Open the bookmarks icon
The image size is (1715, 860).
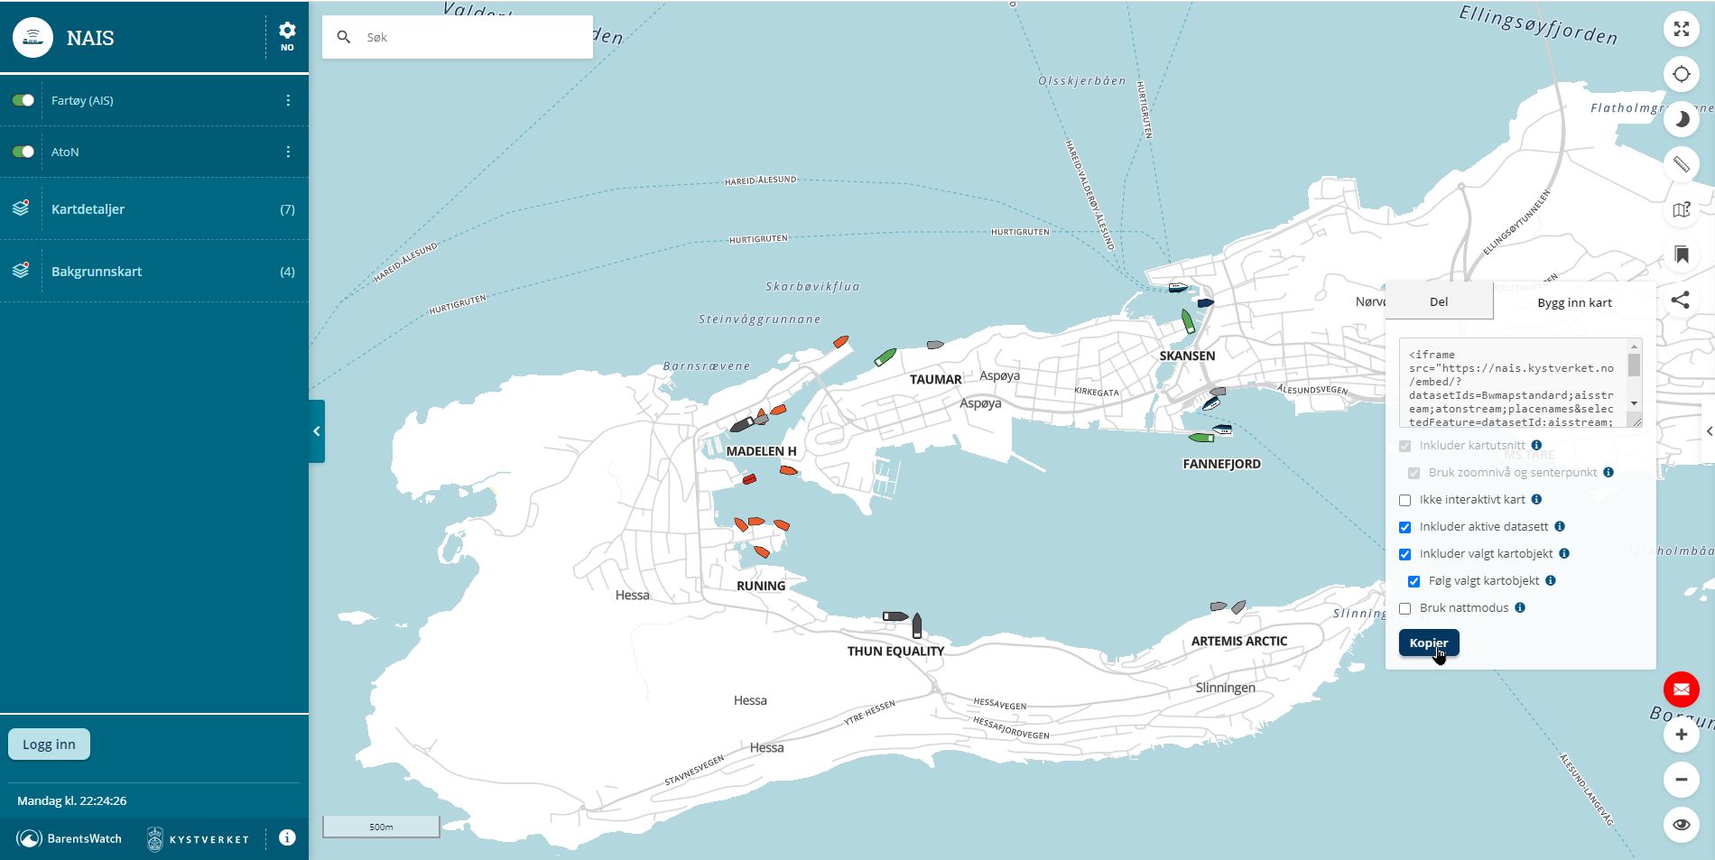1681,255
